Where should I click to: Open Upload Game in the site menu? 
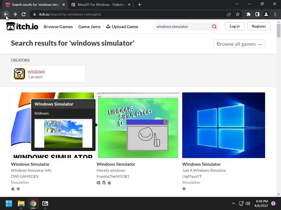[122, 27]
